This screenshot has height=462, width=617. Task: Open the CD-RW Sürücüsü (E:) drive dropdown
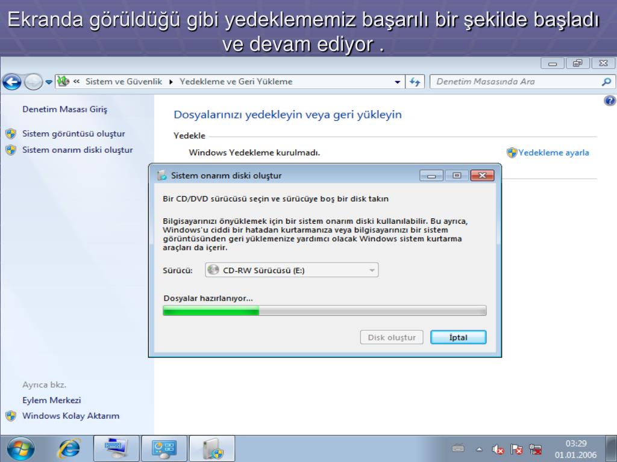click(x=292, y=270)
